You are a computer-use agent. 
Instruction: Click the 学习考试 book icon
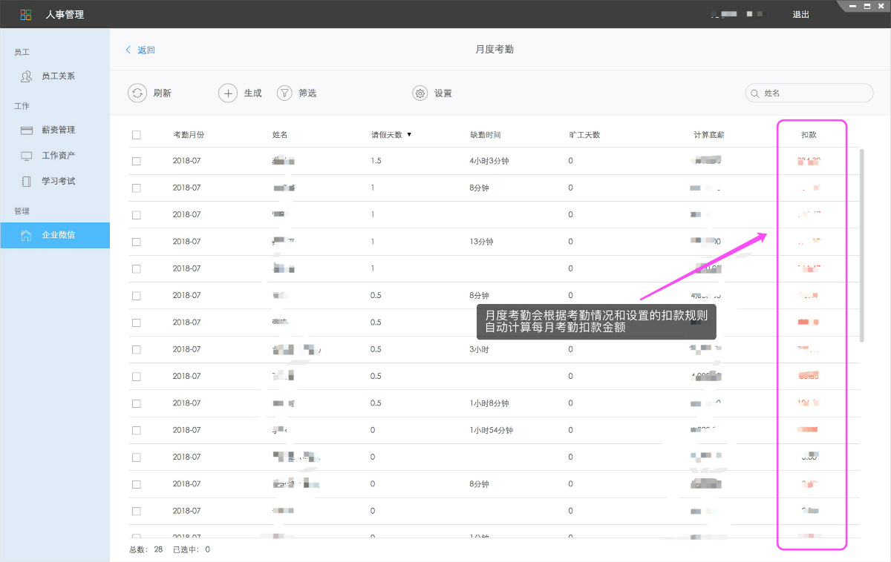pos(27,181)
